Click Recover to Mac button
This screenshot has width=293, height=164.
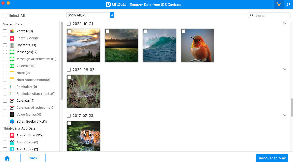[272, 158]
